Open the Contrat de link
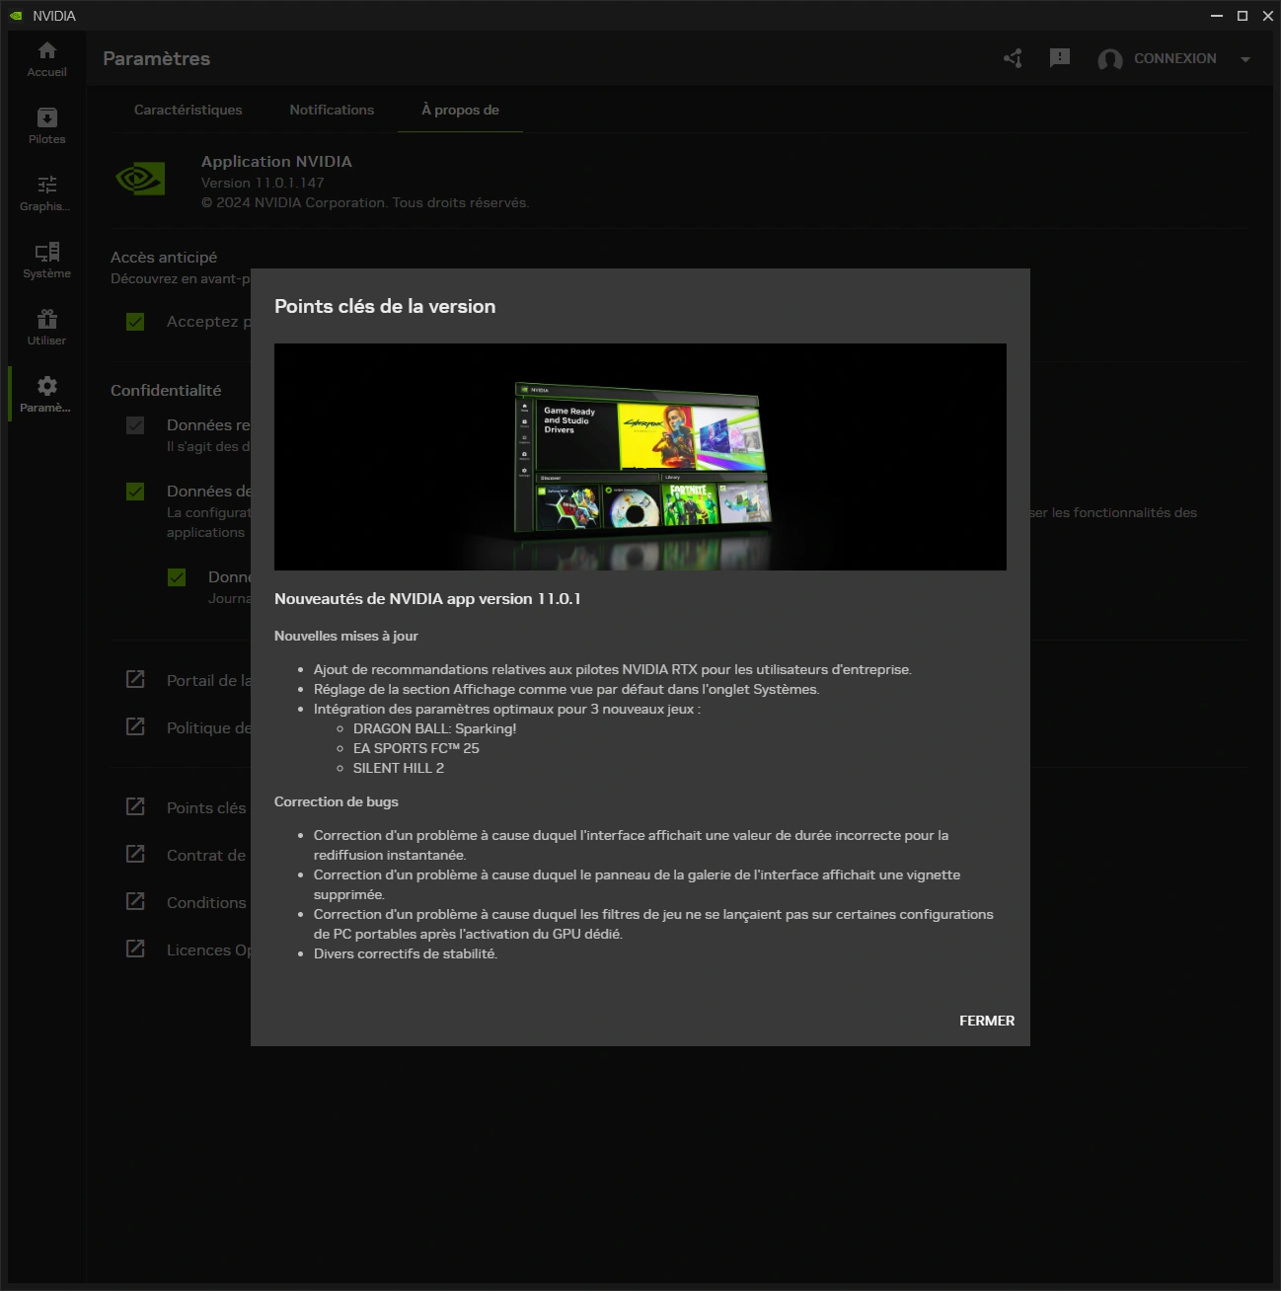1281x1291 pixels. (206, 855)
